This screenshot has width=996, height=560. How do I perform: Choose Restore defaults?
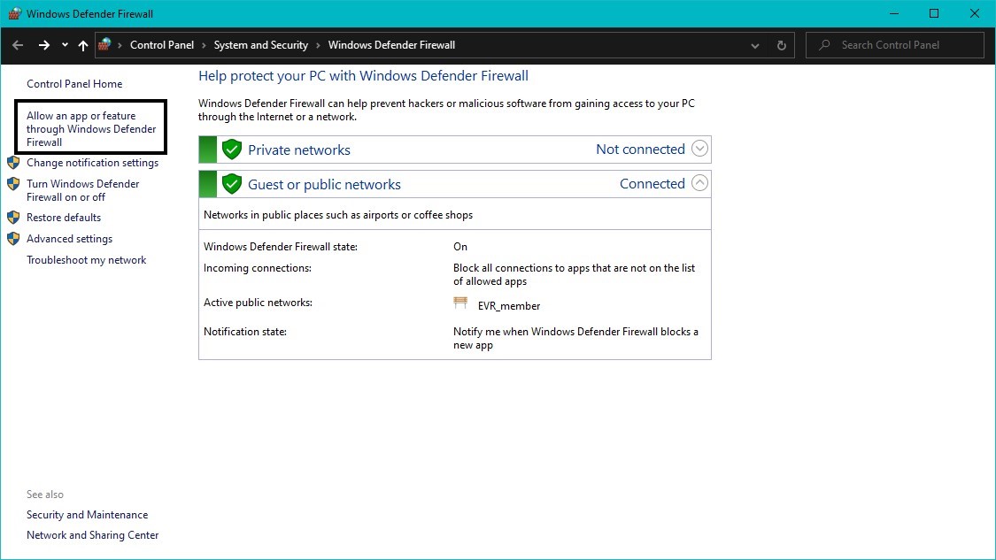tap(64, 217)
